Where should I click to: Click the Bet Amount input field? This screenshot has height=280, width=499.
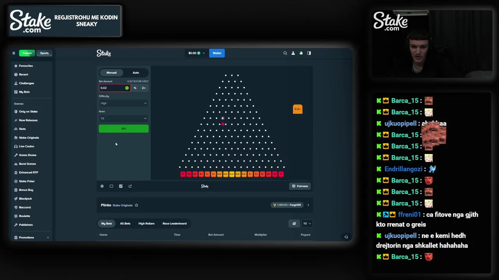click(x=114, y=88)
